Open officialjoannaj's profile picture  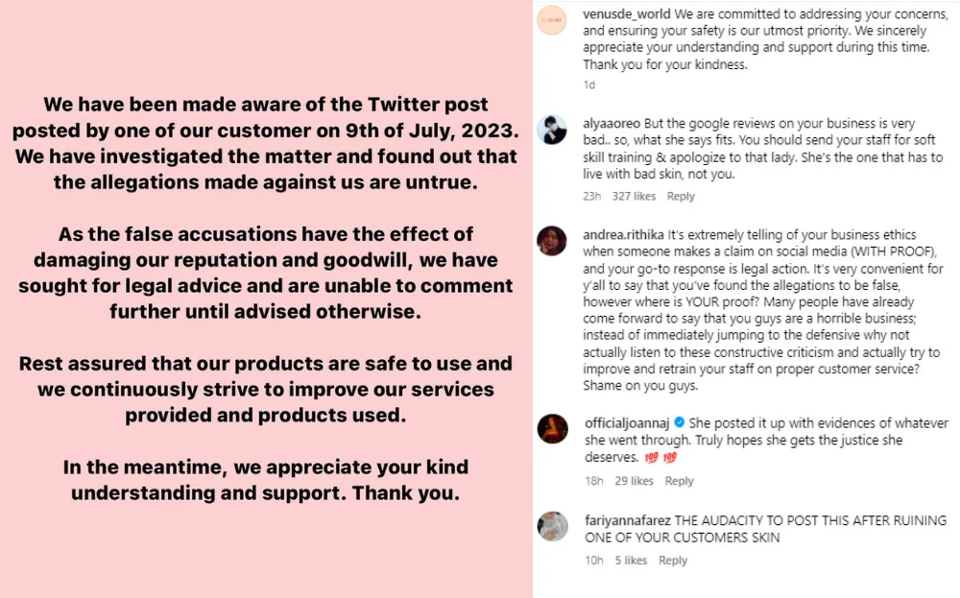pos(553,427)
